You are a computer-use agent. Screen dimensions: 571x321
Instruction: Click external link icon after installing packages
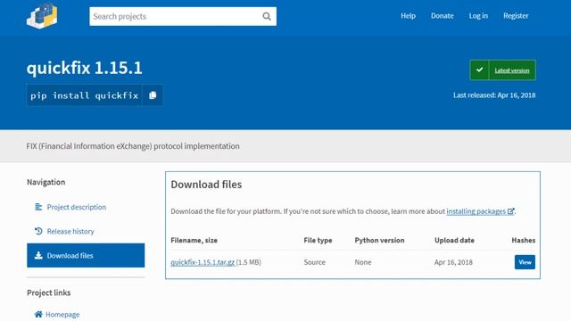(x=511, y=211)
